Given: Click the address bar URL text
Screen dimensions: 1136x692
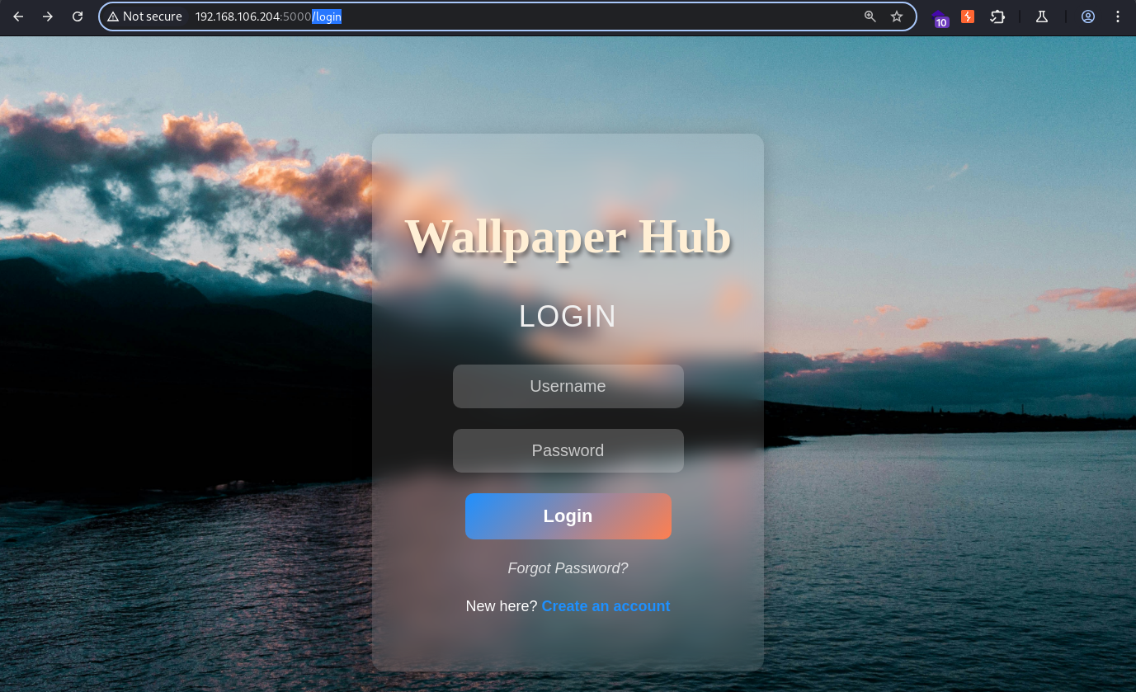Looking at the screenshot, I should [x=268, y=16].
